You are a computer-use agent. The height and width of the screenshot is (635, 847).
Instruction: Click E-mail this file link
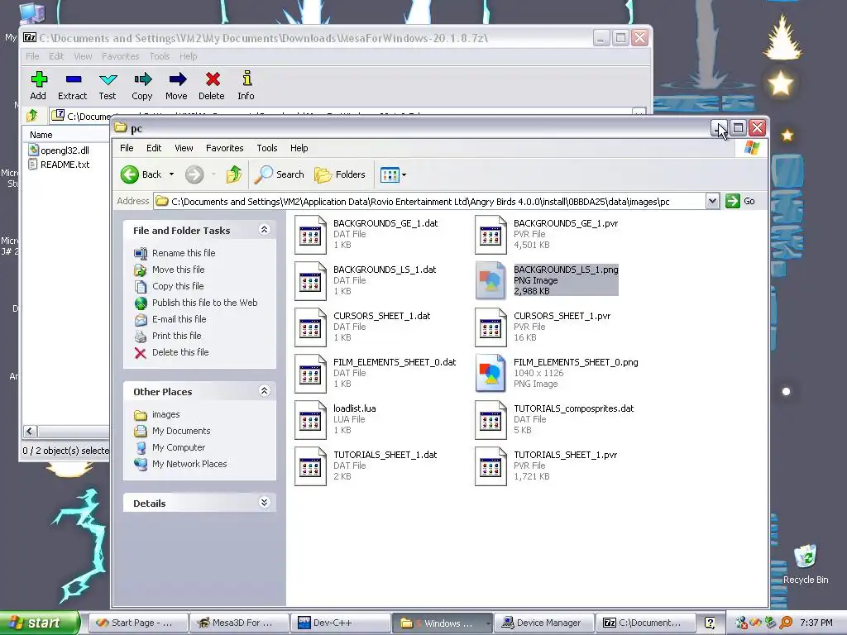pos(179,319)
